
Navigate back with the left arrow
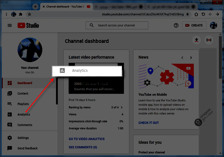pos(210,14)
